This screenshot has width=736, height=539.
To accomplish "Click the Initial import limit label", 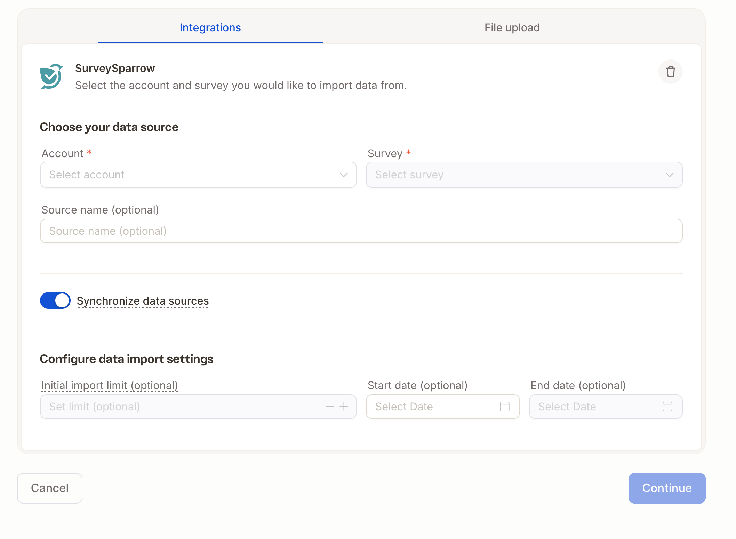I will tap(110, 385).
